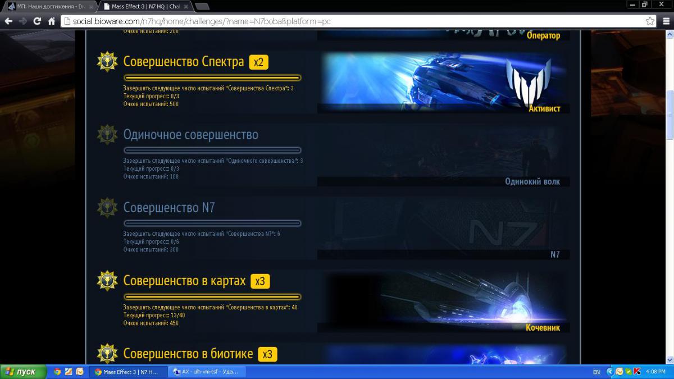Click the 'Совершенство в картах' progress bar
The height and width of the screenshot is (379, 674).
click(x=212, y=296)
